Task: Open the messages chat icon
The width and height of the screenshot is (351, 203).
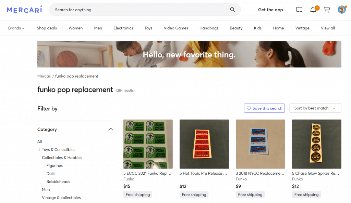Action: (x=299, y=10)
